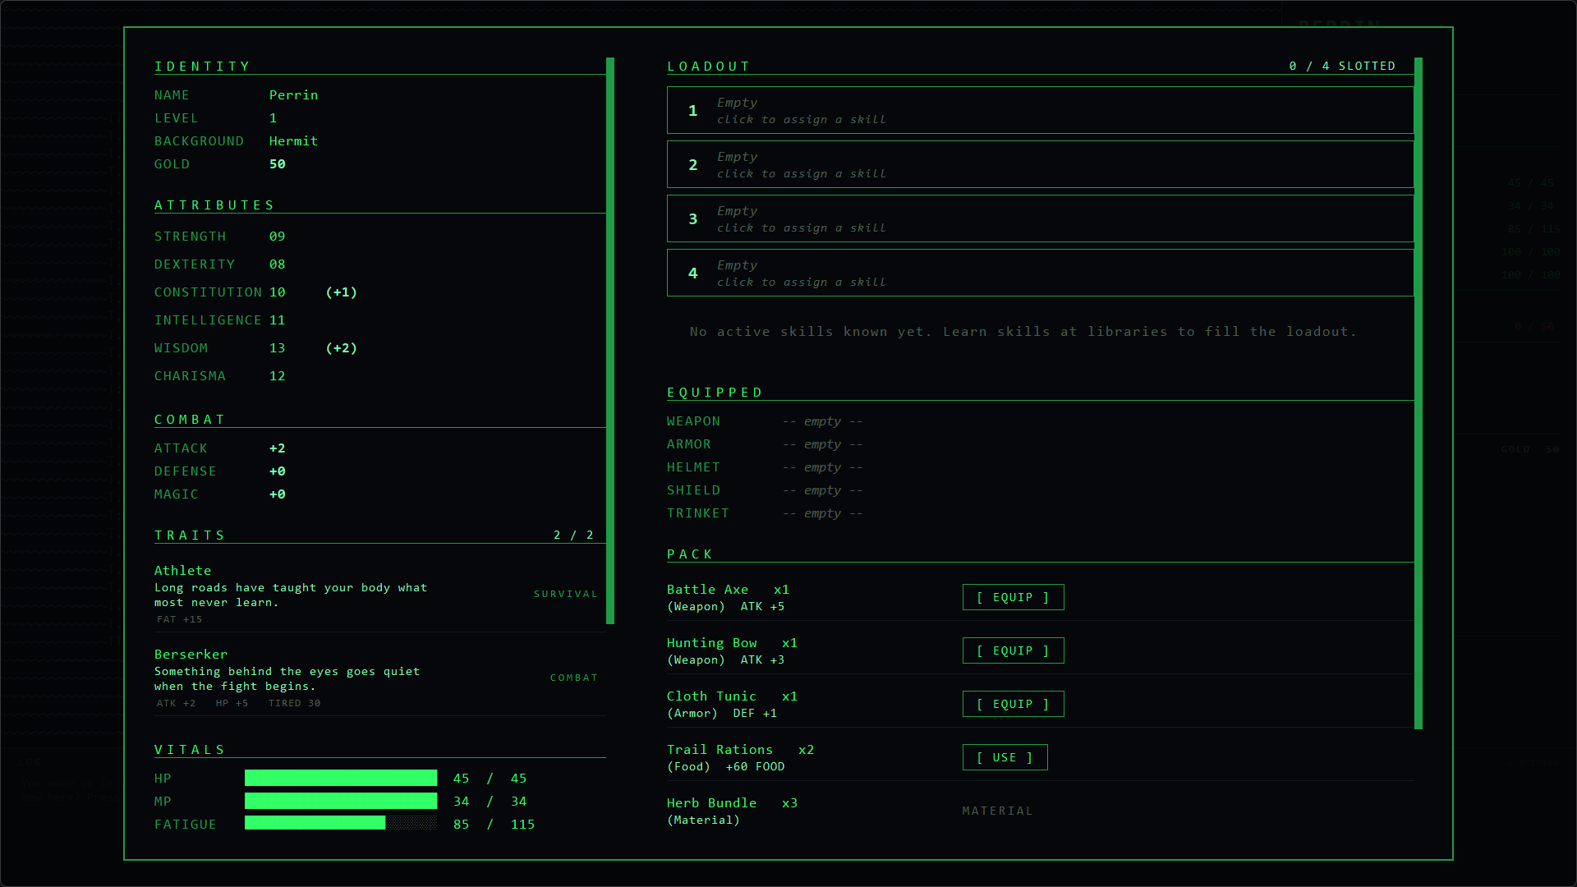This screenshot has height=887, width=1577.
Task: Click the ATTRIBUTES section header
Action: coord(214,205)
